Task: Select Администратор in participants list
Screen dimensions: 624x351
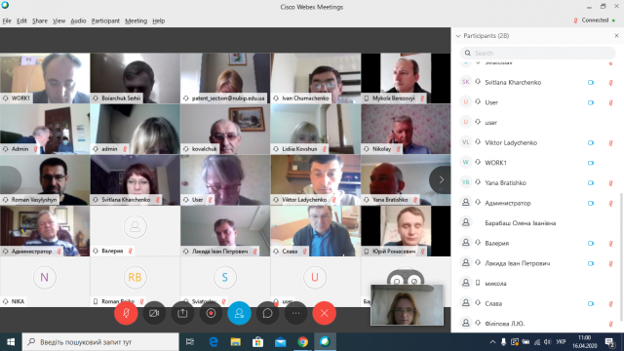Action: click(537, 203)
